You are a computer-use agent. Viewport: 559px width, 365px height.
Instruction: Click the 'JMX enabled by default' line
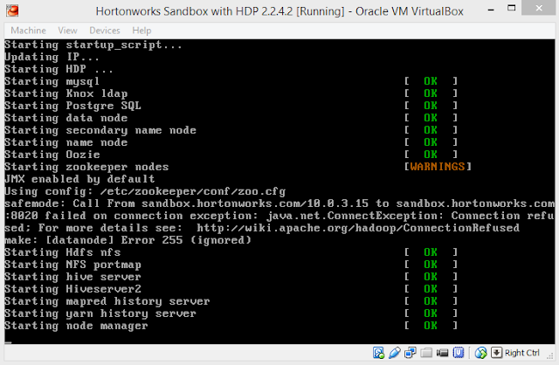tap(79, 179)
